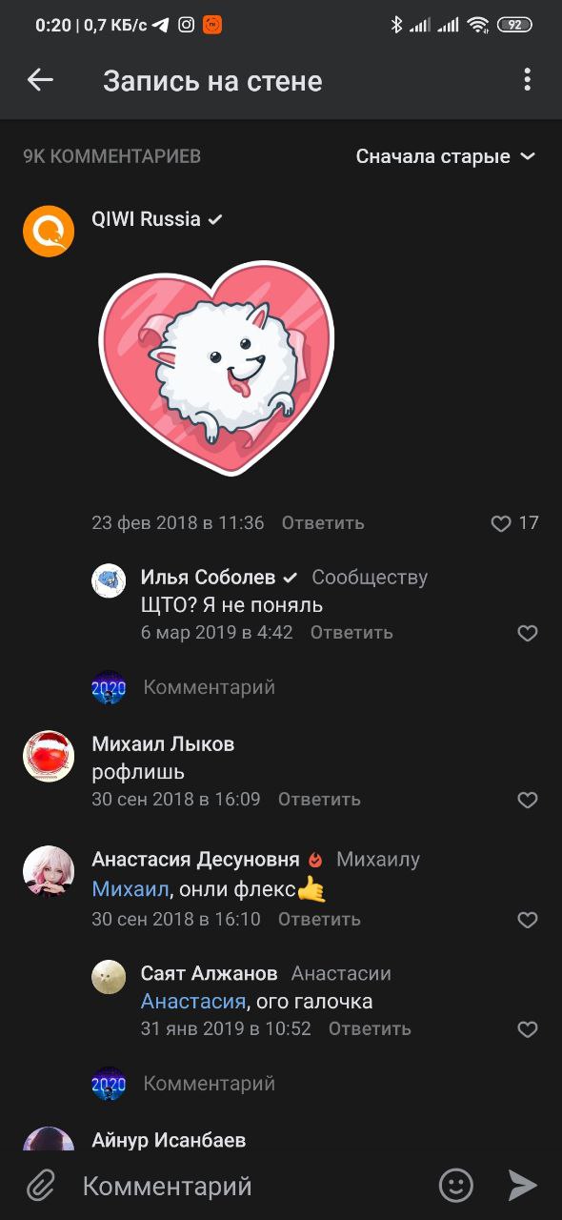
Task: Focus the bottom Комментарий input field
Action: (x=248, y=1186)
